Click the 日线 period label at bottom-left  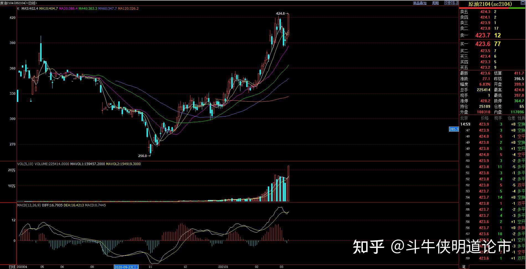12,267
